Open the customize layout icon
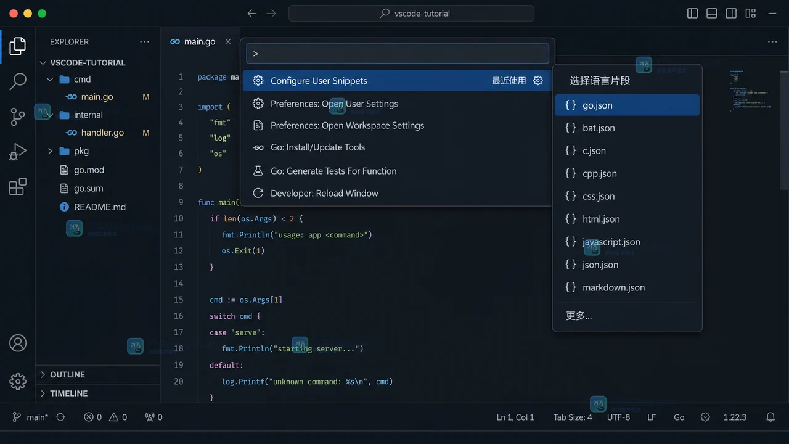 pyautogui.click(x=750, y=13)
